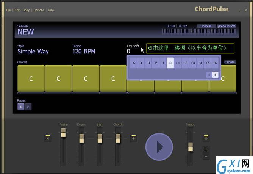Click the total time 00:32

click(183, 26)
